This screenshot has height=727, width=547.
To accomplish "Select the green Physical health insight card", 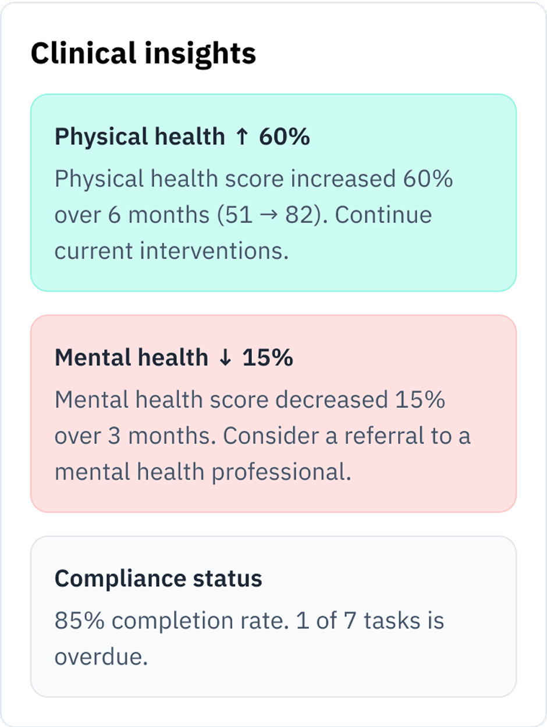I will (x=273, y=192).
